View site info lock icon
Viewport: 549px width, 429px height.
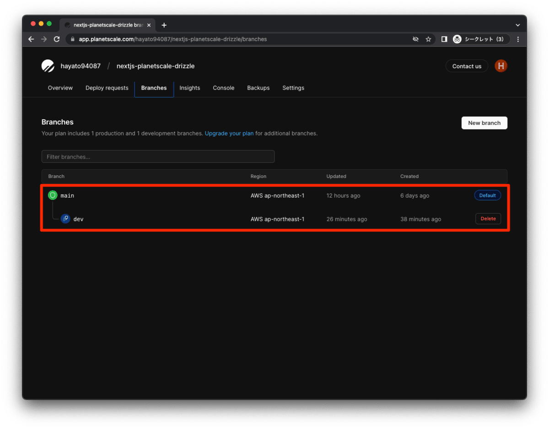pyautogui.click(x=72, y=39)
